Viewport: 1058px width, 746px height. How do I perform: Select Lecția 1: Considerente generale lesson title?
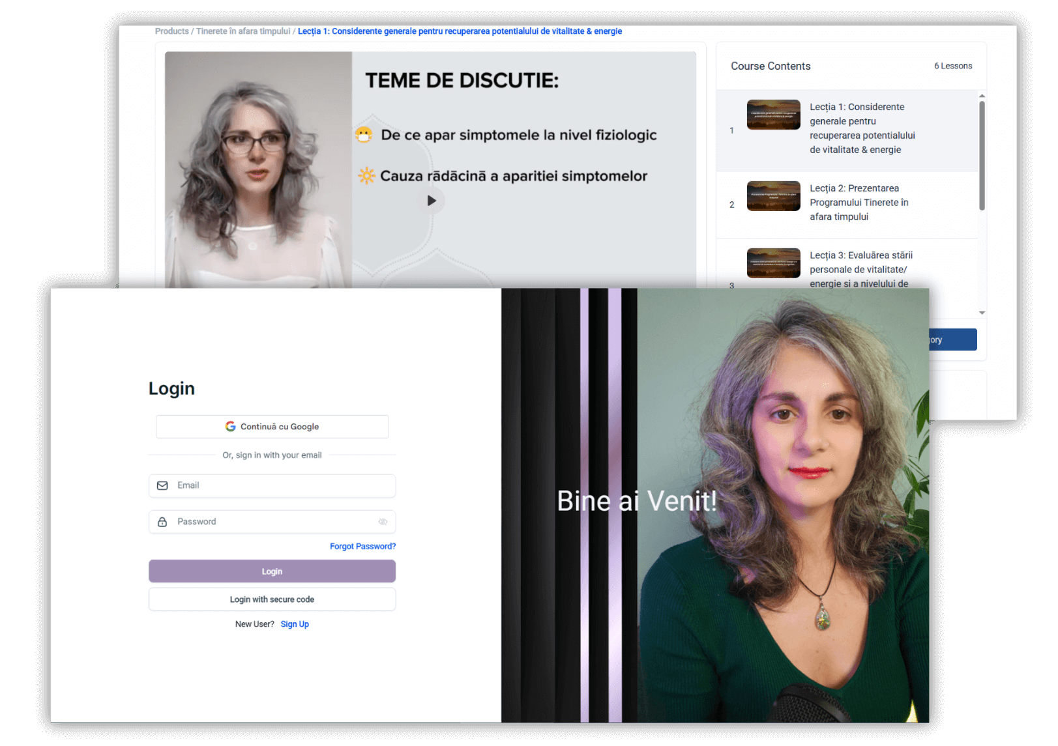862,128
